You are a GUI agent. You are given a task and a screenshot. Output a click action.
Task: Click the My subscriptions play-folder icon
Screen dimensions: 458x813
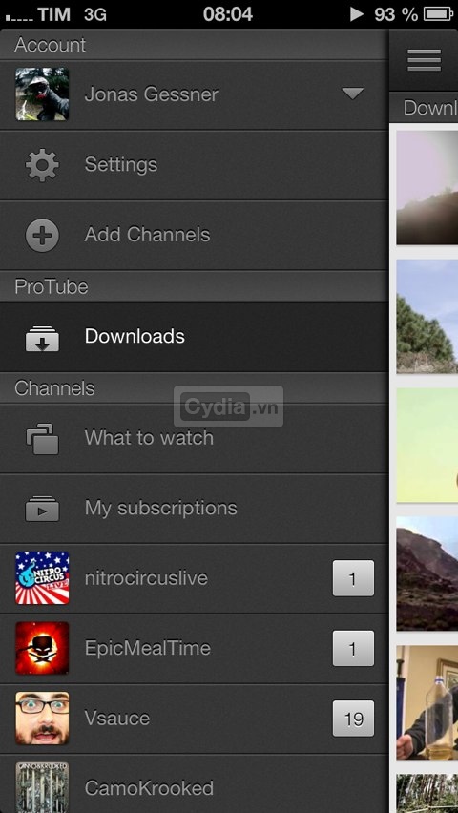click(x=42, y=508)
